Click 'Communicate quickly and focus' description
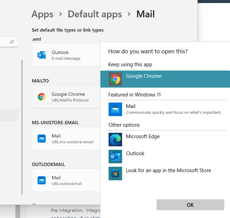 point(174,112)
